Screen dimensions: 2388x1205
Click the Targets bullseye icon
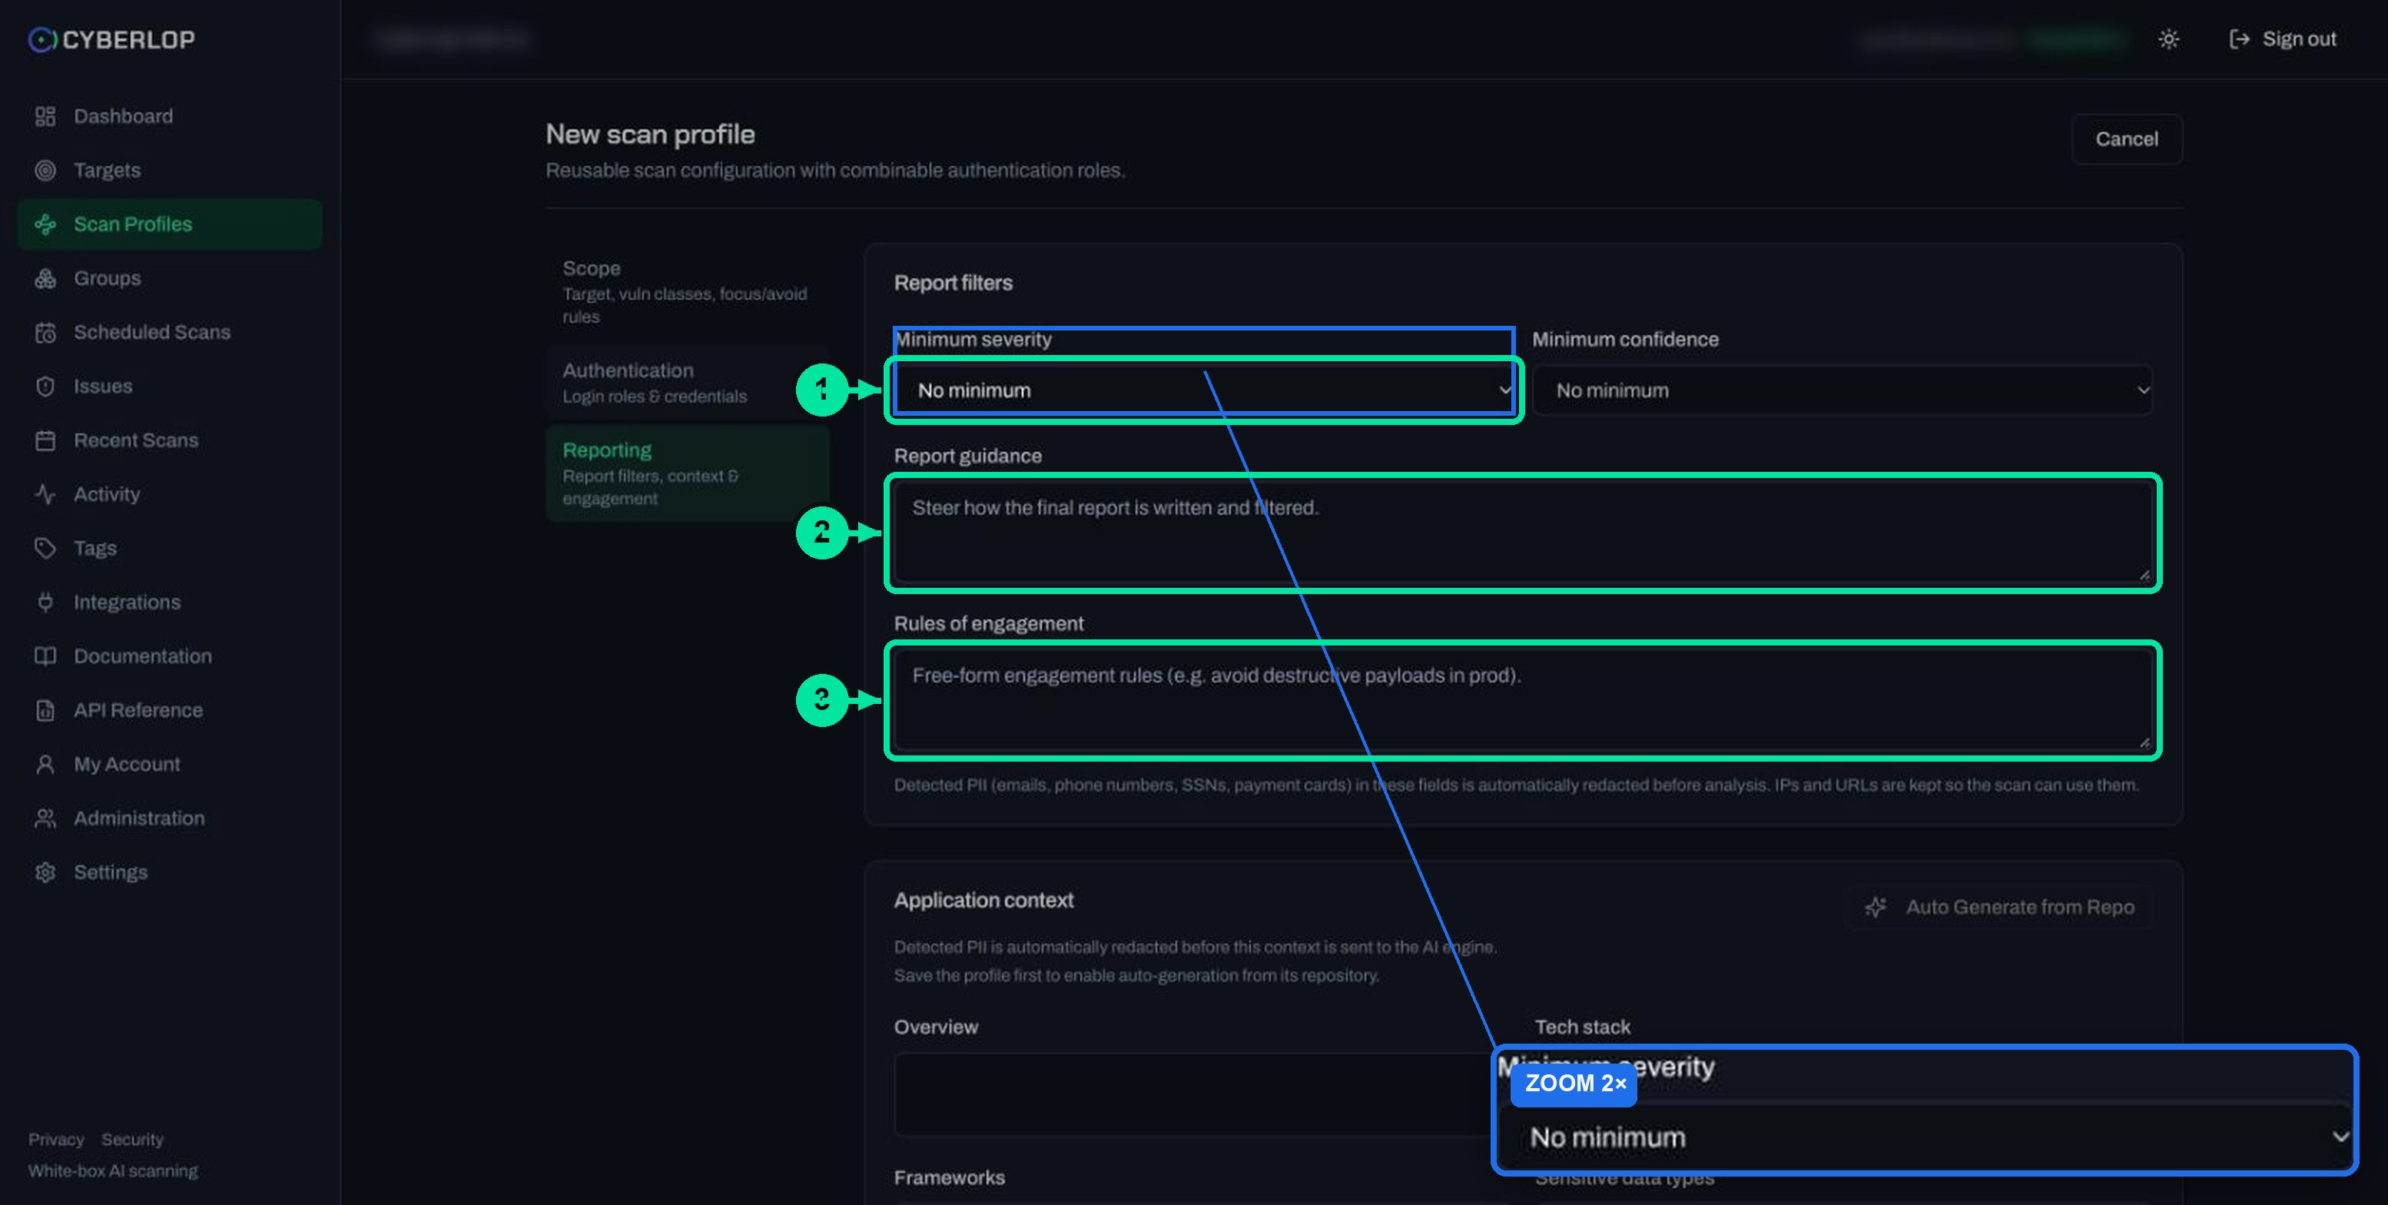click(45, 171)
